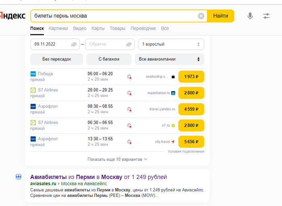This screenshot has width=282, height=206.
Task: Switch to the Видео tab
Action: point(80,29)
